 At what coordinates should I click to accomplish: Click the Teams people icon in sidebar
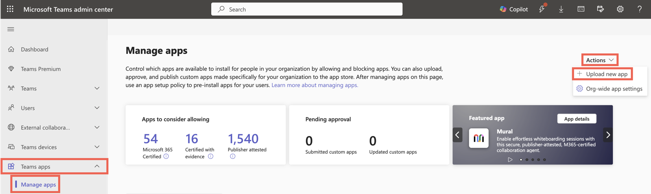(11, 88)
